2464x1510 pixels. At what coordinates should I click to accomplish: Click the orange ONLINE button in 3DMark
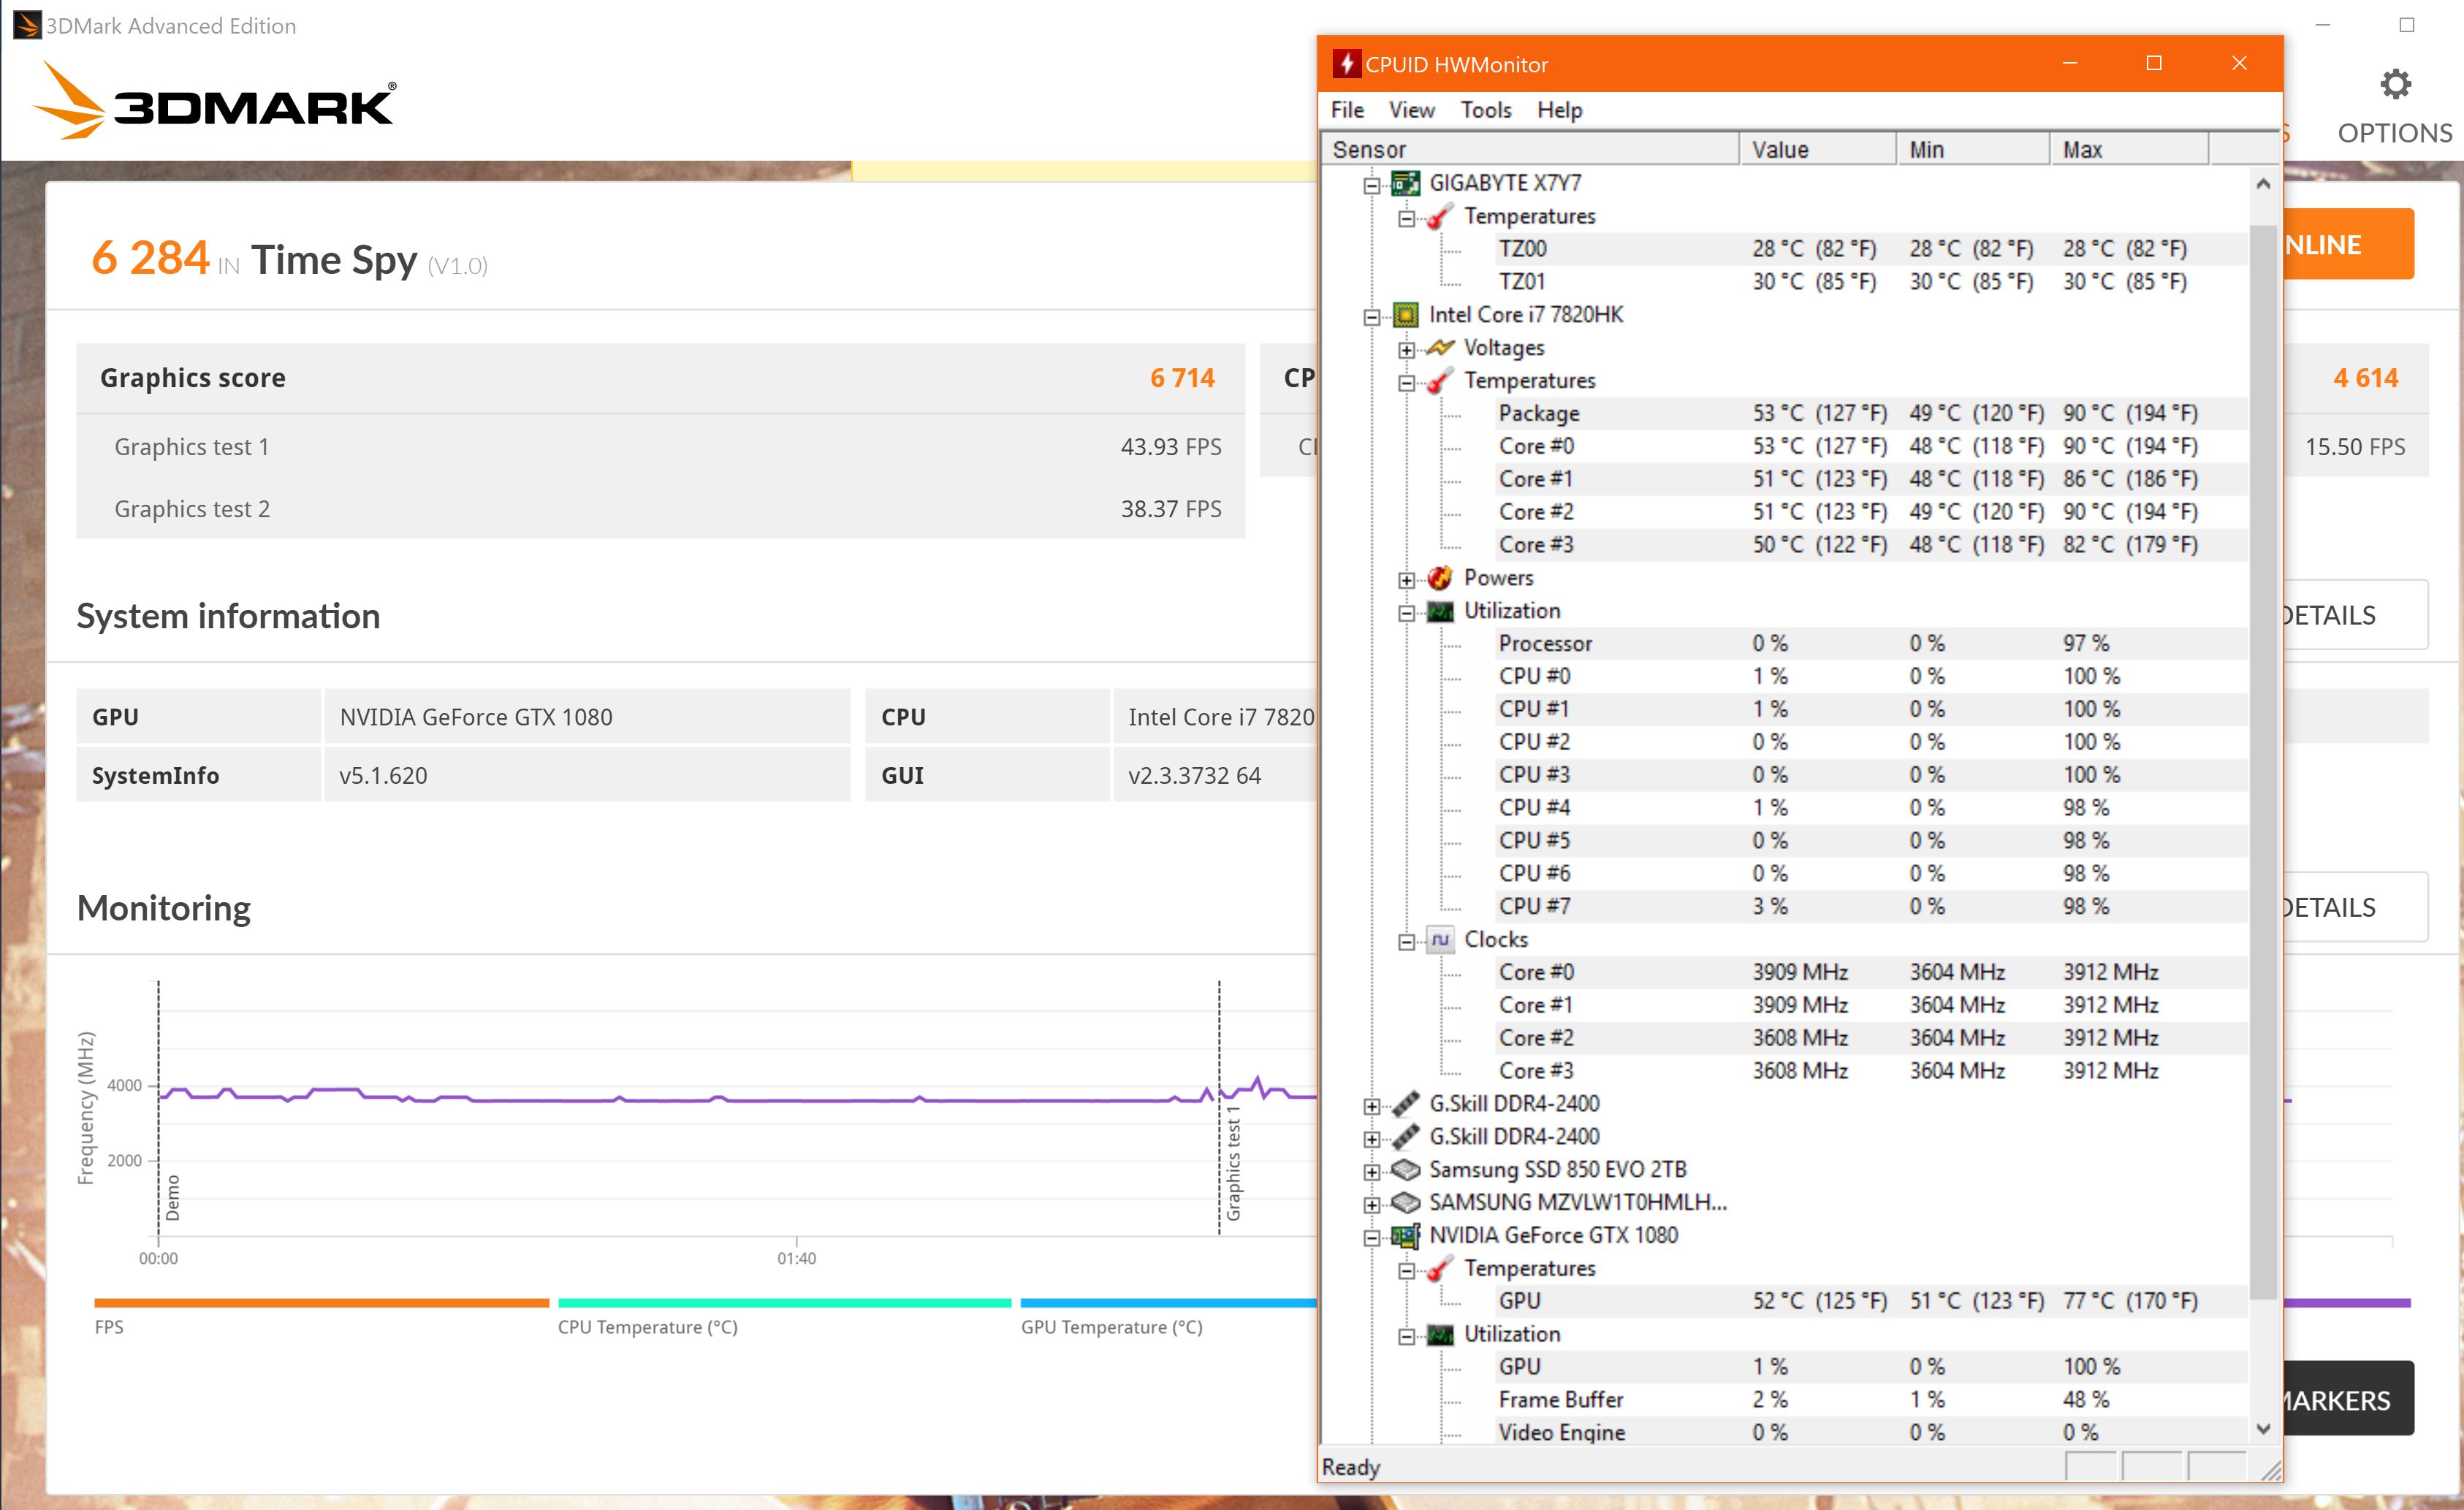point(2348,244)
